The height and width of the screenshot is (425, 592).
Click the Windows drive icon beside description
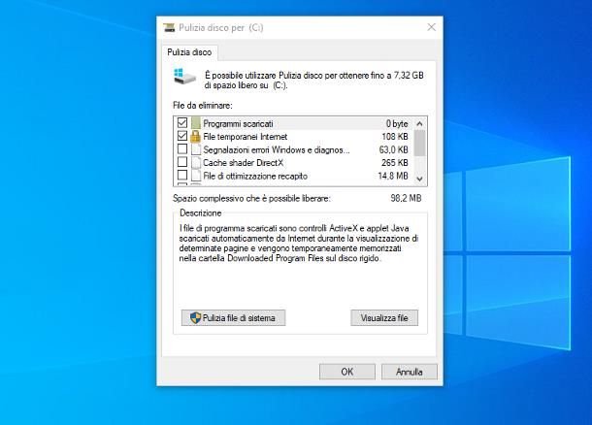click(184, 77)
